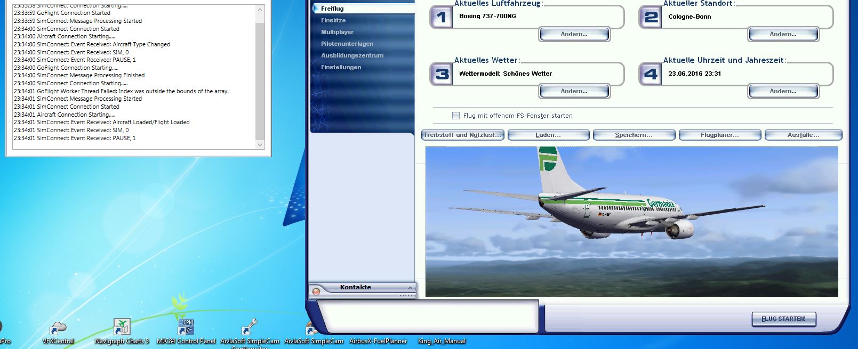Click the Germania aircraft preview image
This screenshot has height=349, width=858.
(x=631, y=221)
